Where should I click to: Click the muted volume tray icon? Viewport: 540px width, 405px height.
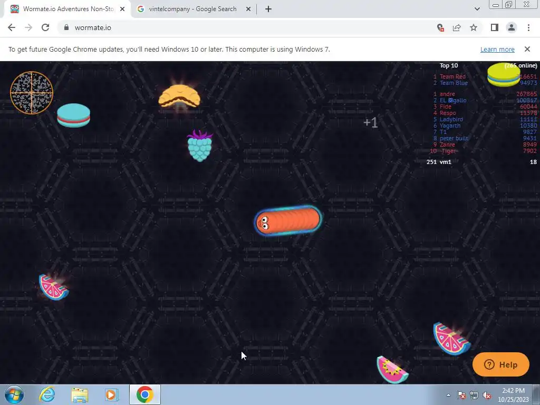click(487, 395)
